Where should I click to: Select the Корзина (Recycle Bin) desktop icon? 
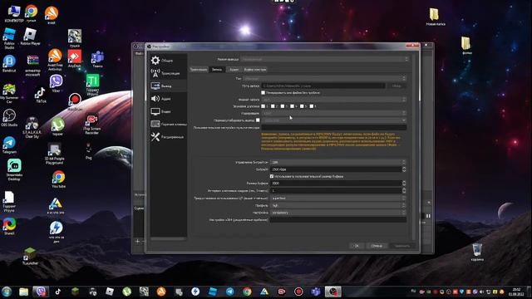pos(477,252)
